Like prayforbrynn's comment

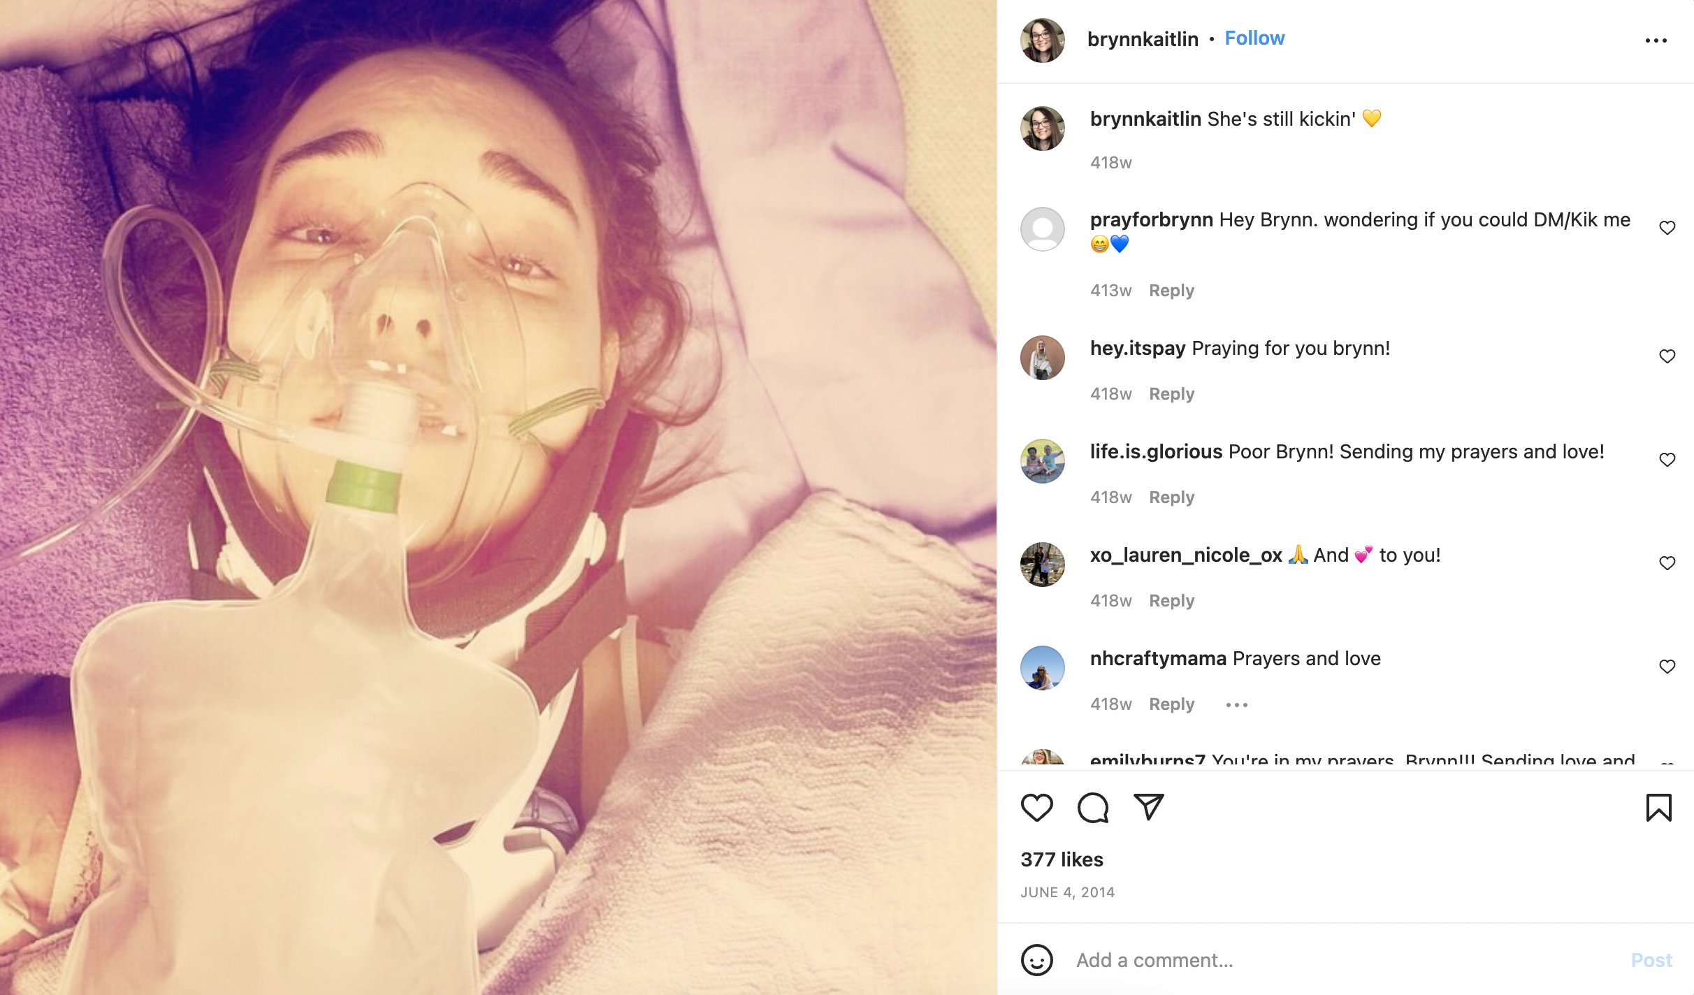tap(1667, 228)
